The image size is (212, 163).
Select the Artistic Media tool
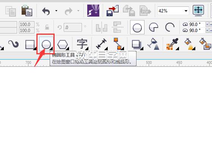(13, 44)
